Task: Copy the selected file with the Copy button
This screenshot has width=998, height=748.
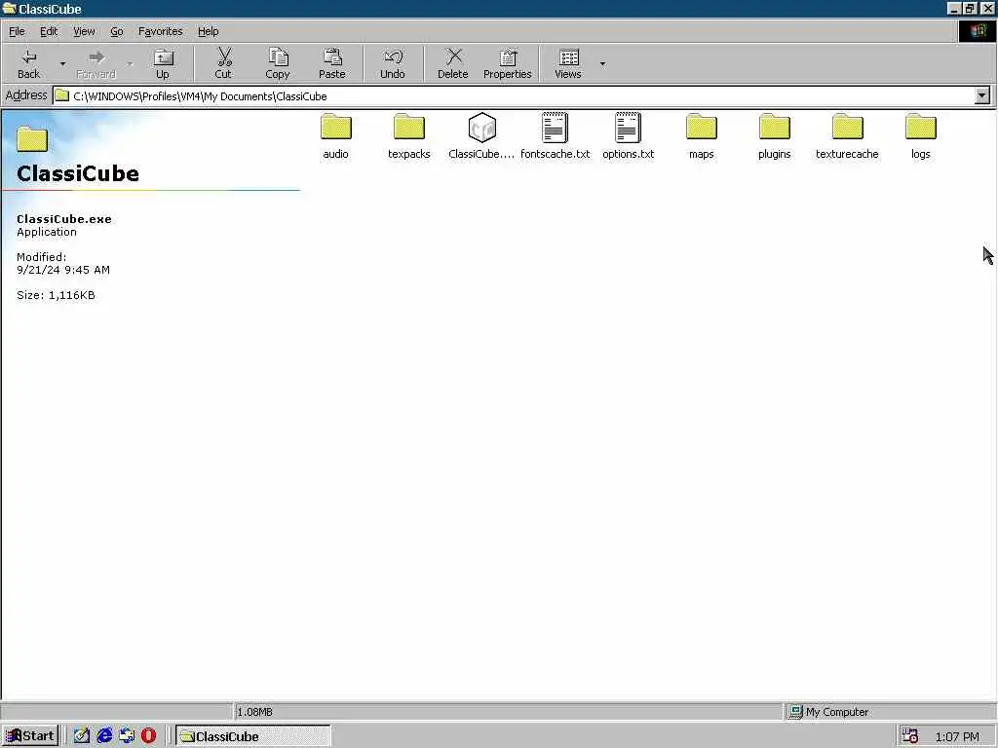Action: pos(278,63)
